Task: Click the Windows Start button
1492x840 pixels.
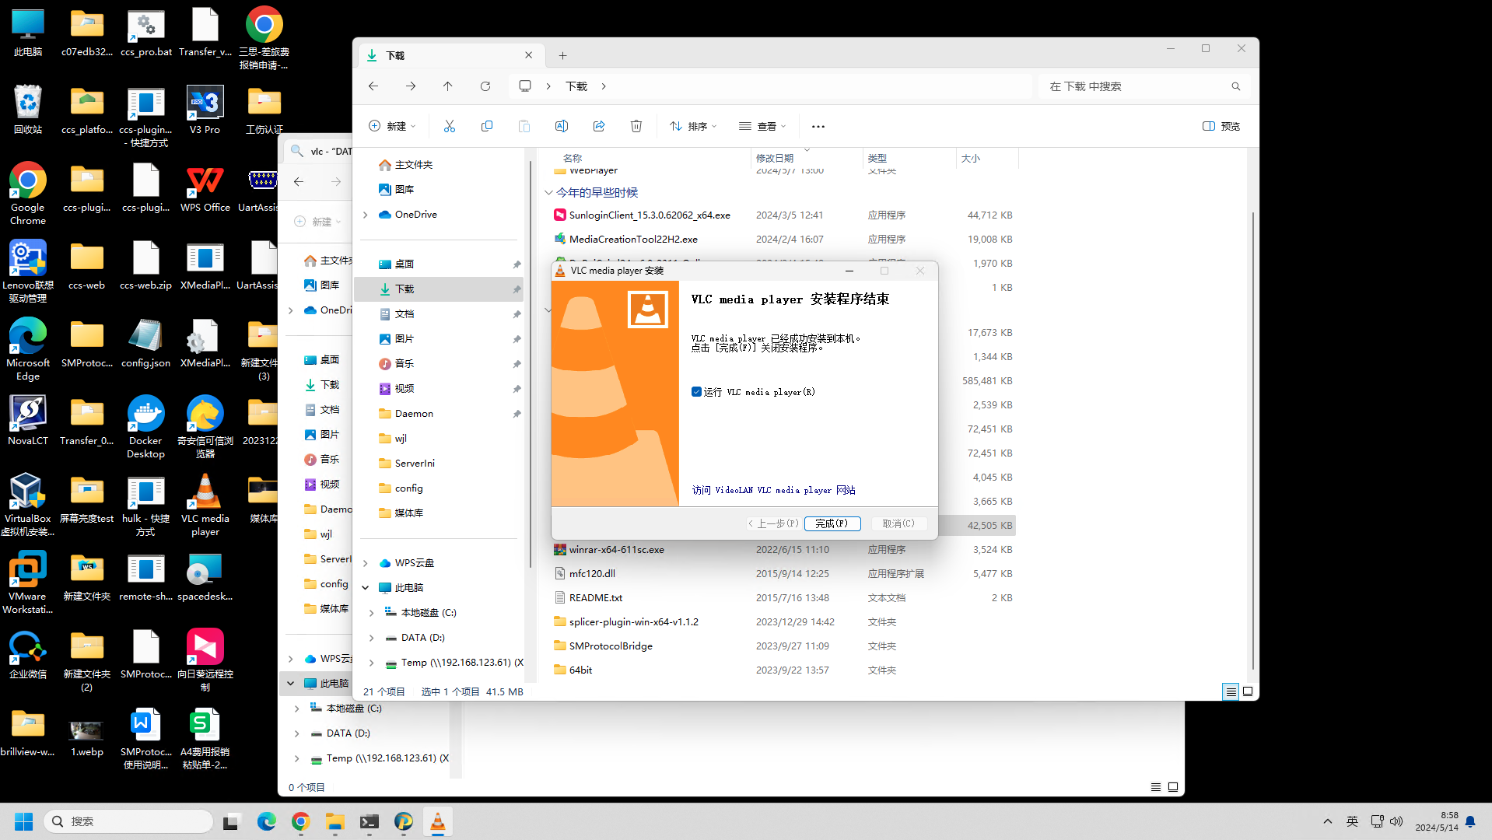Action: 24,821
